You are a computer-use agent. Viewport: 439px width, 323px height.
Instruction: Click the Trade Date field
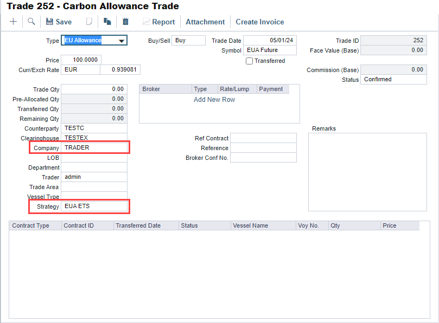pos(270,41)
